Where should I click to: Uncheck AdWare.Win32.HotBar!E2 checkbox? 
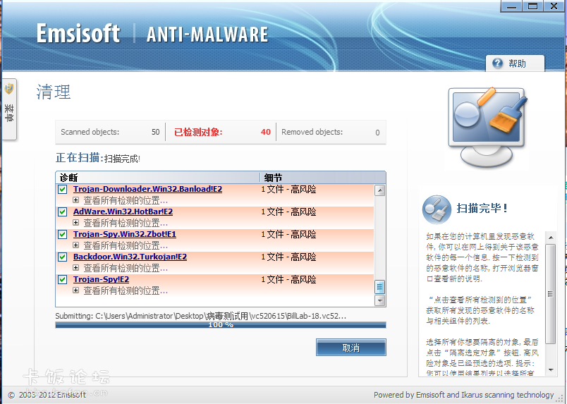click(x=63, y=212)
